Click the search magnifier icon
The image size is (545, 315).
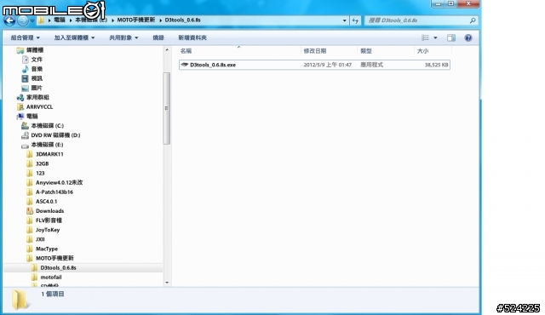[x=473, y=20]
